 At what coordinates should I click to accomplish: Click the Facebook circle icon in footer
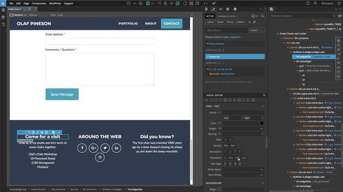tap(82, 148)
